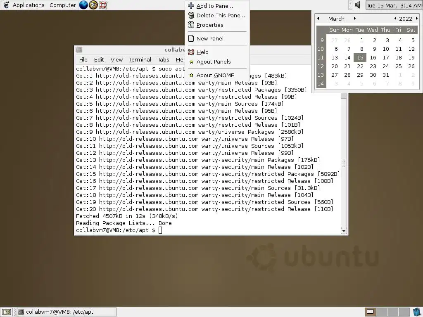Choose Delete This Panel... from context menu

pyautogui.click(x=217, y=15)
